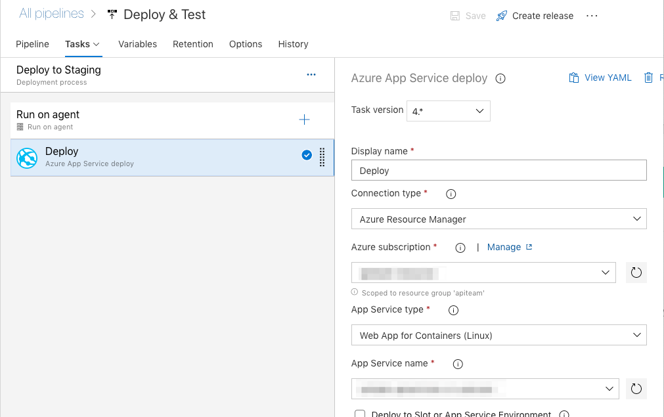Screen dimensions: 664x417
Task: Refresh the App Service name list
Action: coord(636,389)
